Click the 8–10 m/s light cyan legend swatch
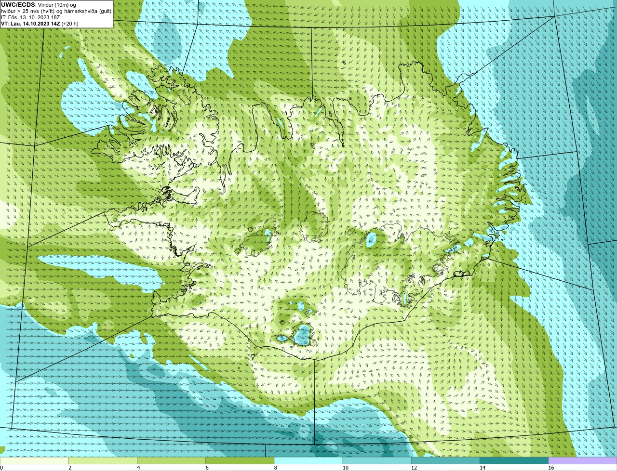Screen dimensions: 617x471 tap(308, 461)
